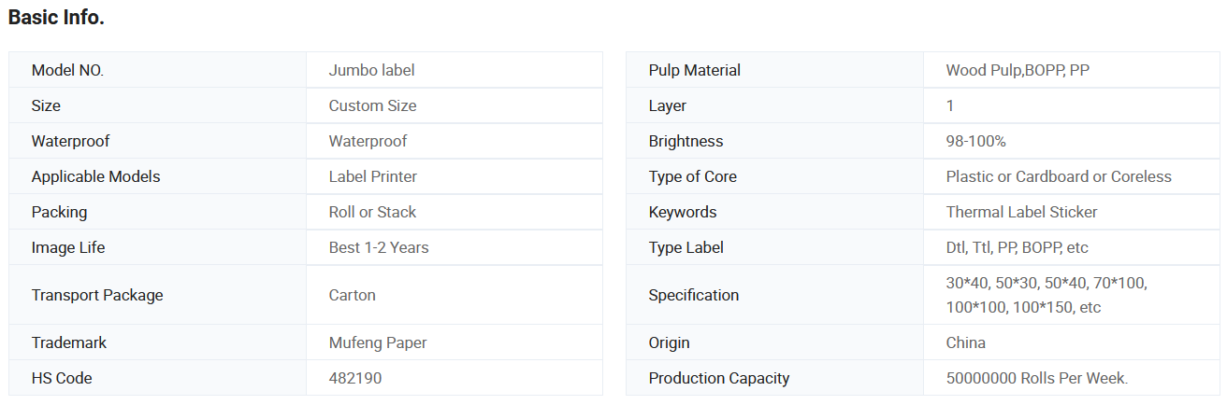Click the Wood Pulp,BOPP, PP value
The width and height of the screenshot is (1227, 405).
1018,70
